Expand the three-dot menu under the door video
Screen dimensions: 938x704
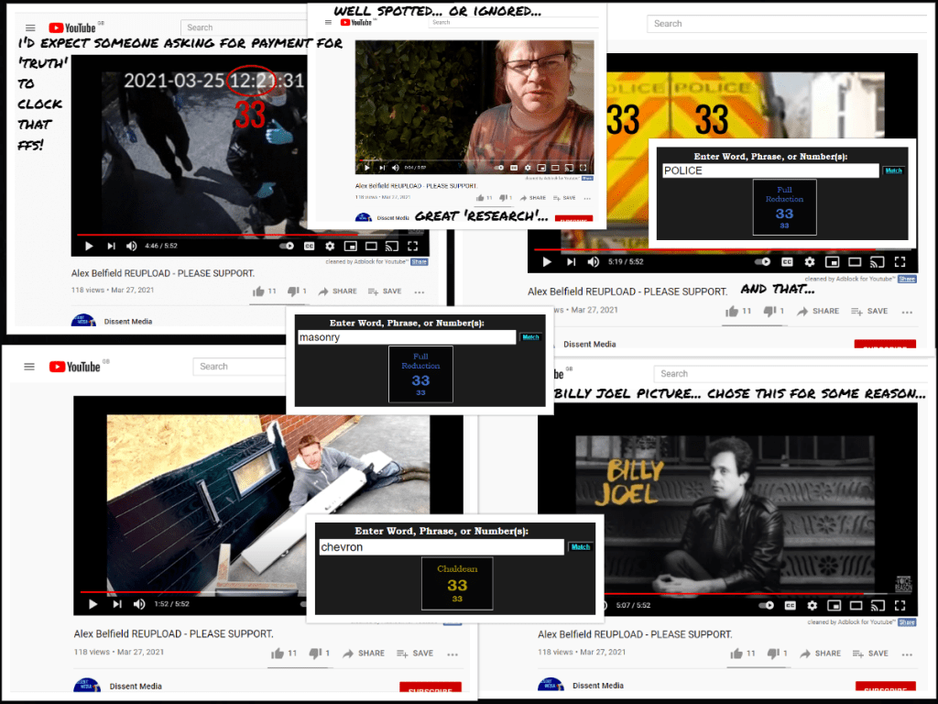452,654
